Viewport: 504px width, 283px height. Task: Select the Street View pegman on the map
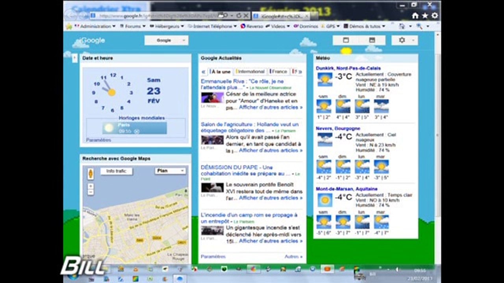[91, 174]
